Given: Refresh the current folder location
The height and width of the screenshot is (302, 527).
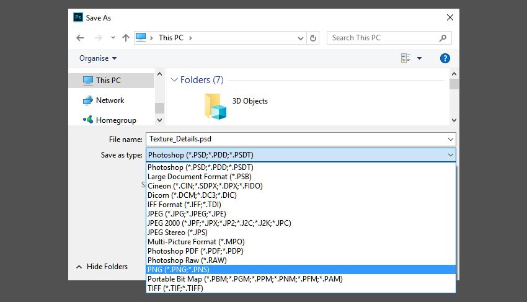Looking at the screenshot, I should coord(313,38).
